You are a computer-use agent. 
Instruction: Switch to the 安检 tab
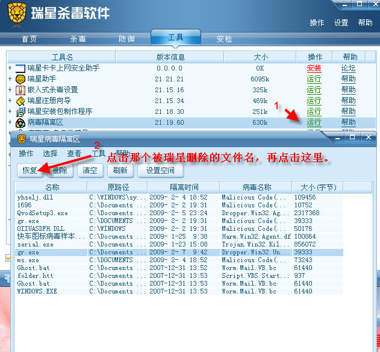225,39
